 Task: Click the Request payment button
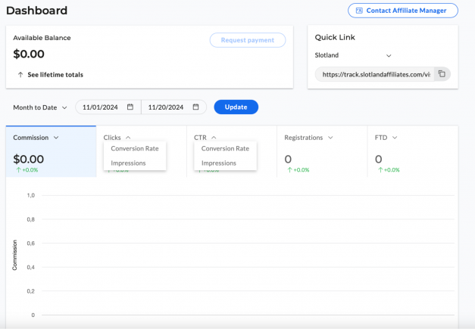(248, 40)
